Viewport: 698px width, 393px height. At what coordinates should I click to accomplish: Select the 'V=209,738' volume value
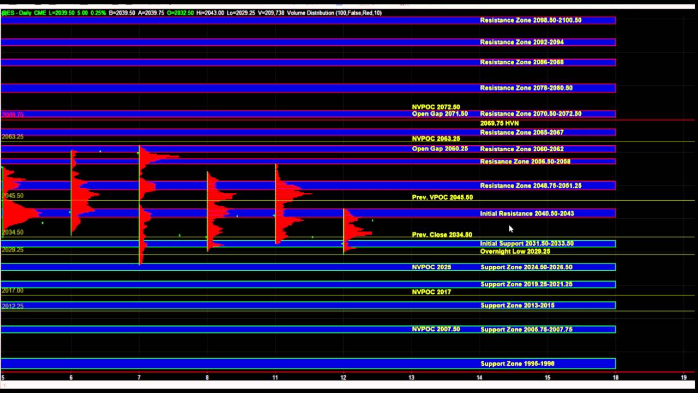(x=271, y=13)
